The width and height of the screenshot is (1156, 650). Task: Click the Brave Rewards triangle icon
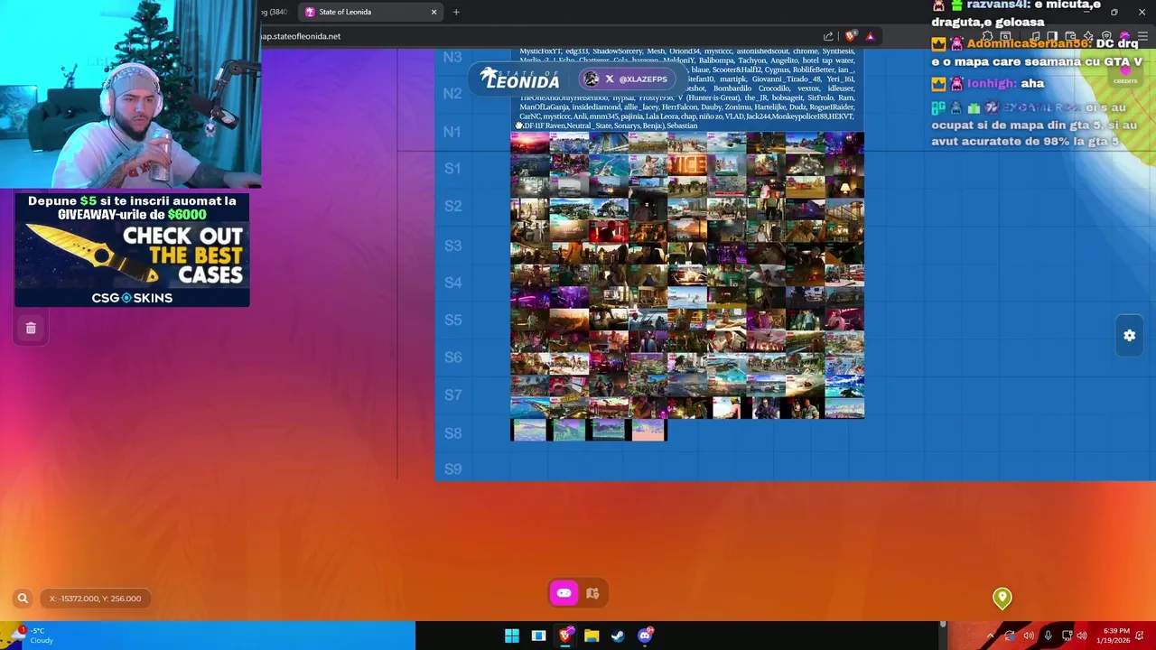(x=870, y=36)
